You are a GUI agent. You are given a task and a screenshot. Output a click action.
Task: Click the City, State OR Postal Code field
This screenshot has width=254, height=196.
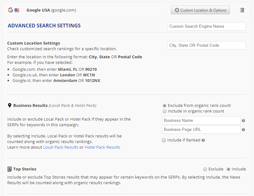click(206, 45)
